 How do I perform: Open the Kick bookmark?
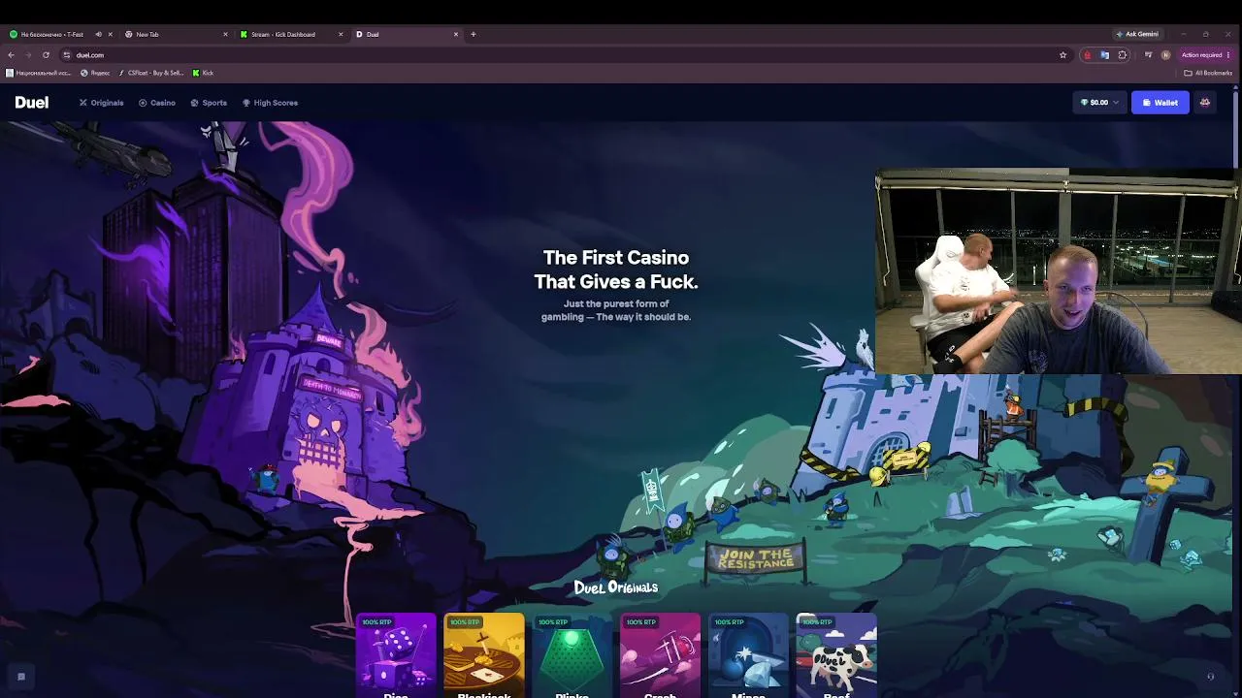point(203,73)
